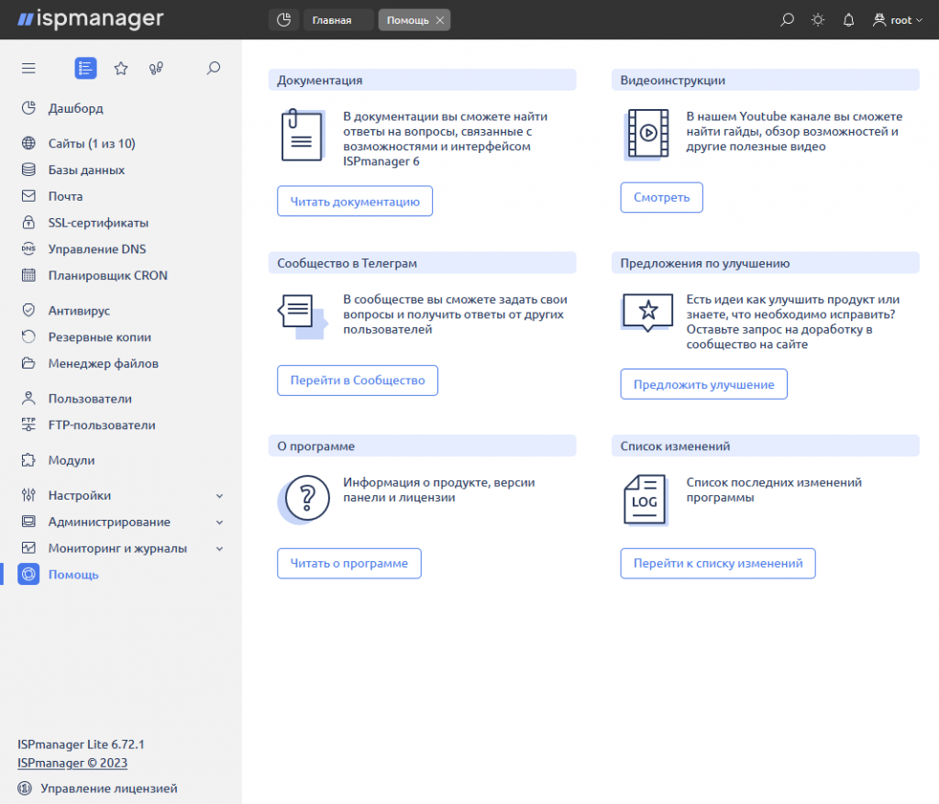Image resolution: width=939 pixels, height=804 pixels.
Task: Show favorites star in sidebar
Action: 121,68
